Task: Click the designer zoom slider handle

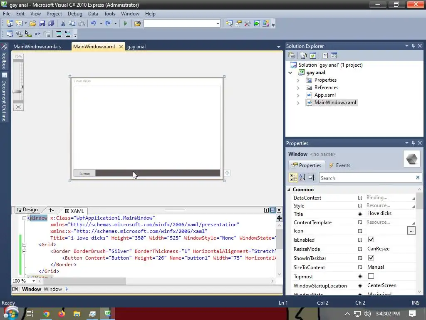Action: (x=17, y=92)
